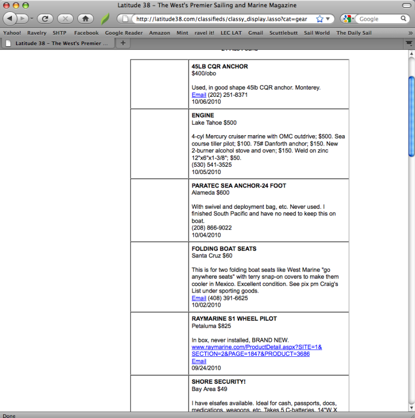Click Email link in Raymarine S1 Wheel Pilot ad
Image resolution: width=415 pixels, height=418 pixels.
tap(199, 361)
